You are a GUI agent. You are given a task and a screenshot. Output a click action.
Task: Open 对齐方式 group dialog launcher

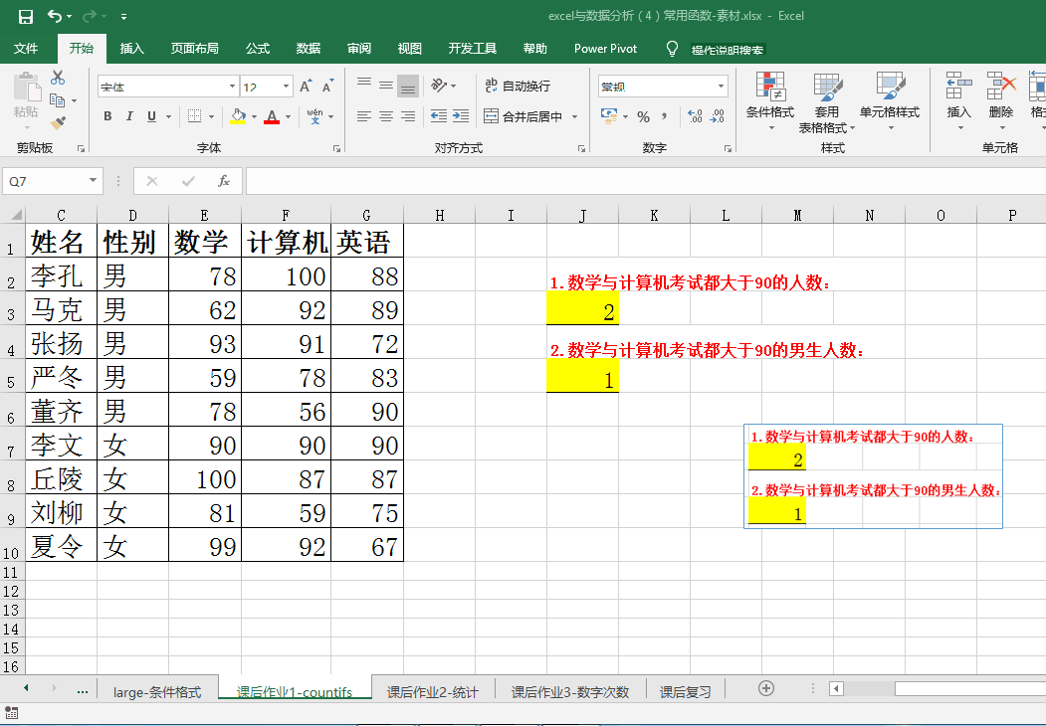point(581,148)
